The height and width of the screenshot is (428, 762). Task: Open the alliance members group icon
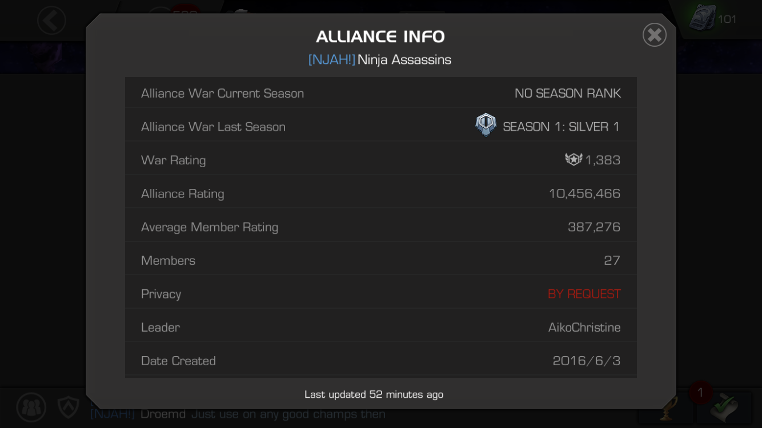[31, 407]
